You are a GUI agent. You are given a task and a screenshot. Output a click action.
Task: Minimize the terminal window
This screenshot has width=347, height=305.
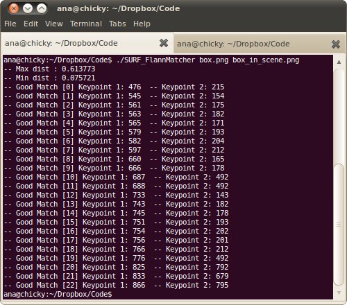(x=28, y=9)
